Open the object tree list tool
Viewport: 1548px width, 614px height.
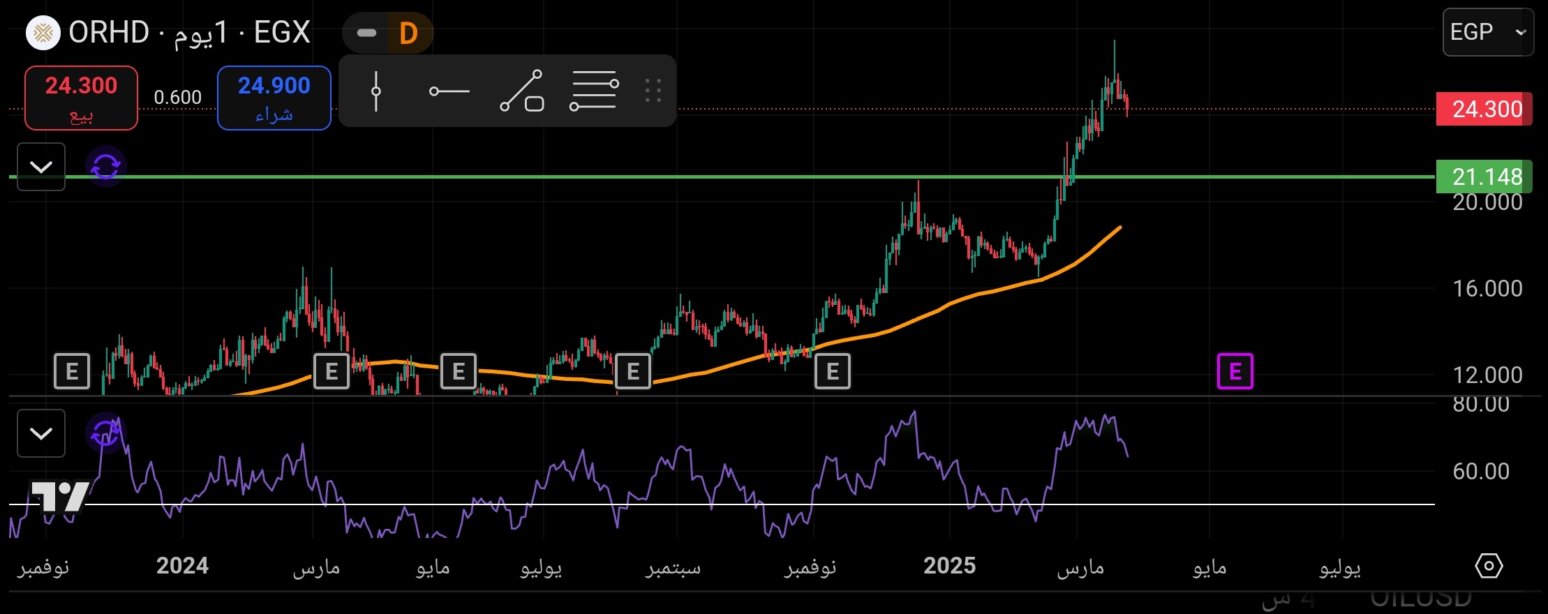tap(594, 91)
